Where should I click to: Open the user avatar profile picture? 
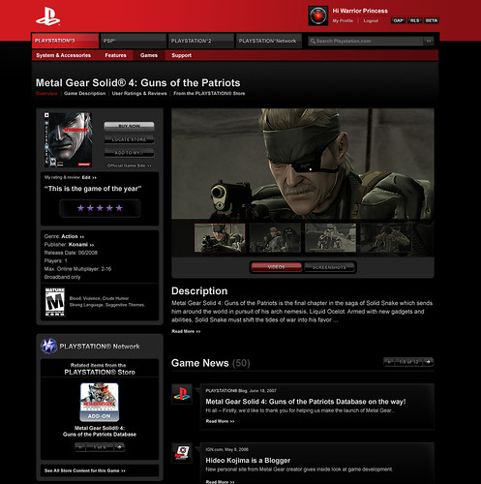point(318,15)
